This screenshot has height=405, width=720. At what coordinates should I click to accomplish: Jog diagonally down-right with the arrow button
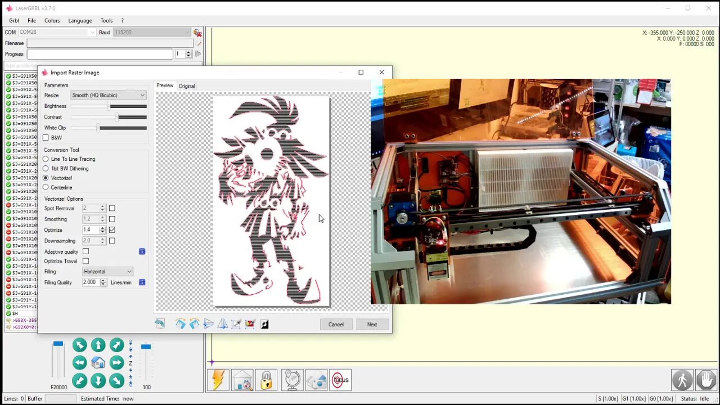pos(116,381)
